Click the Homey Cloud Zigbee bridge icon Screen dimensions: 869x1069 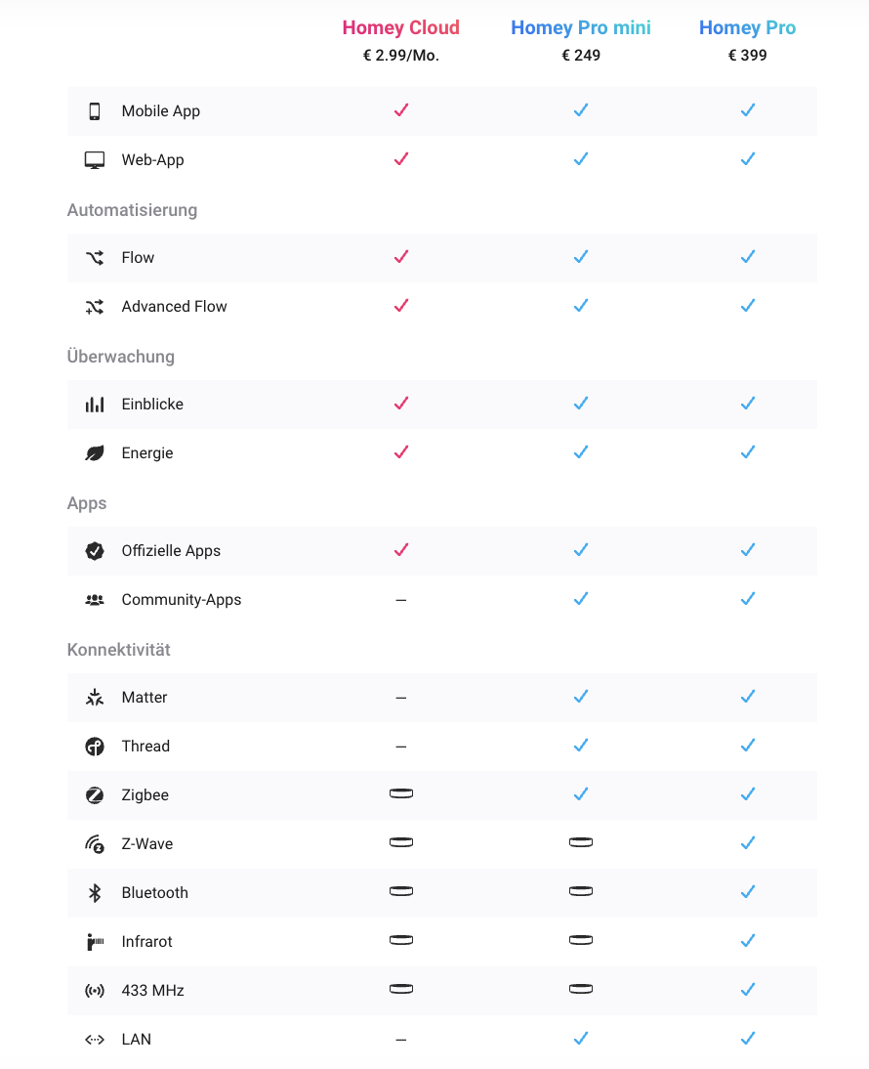400,793
